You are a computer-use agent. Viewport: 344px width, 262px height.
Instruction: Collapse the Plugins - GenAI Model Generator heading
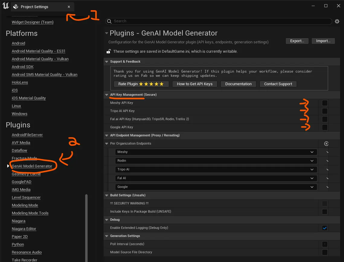click(x=107, y=33)
